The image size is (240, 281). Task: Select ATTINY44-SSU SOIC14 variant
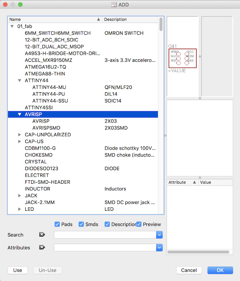click(83, 101)
